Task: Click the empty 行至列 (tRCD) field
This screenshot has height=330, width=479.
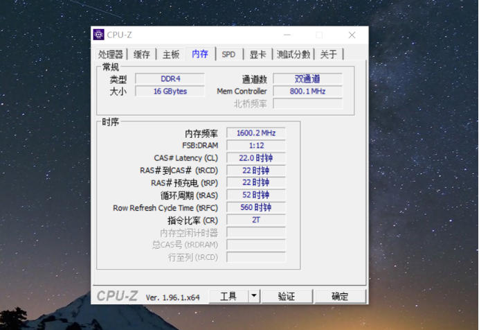Action: (x=256, y=257)
